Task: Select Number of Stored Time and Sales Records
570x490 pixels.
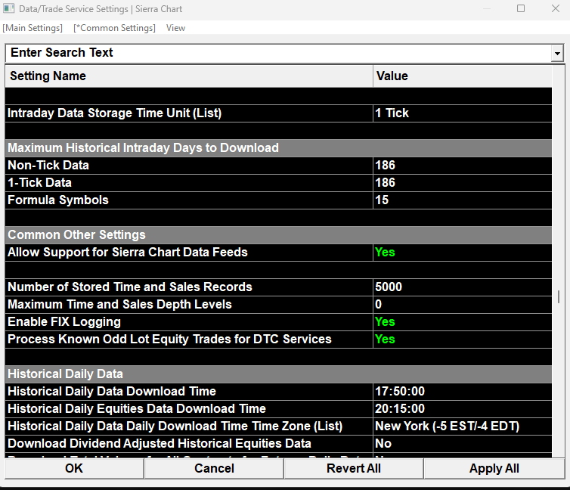Action: tap(189, 287)
